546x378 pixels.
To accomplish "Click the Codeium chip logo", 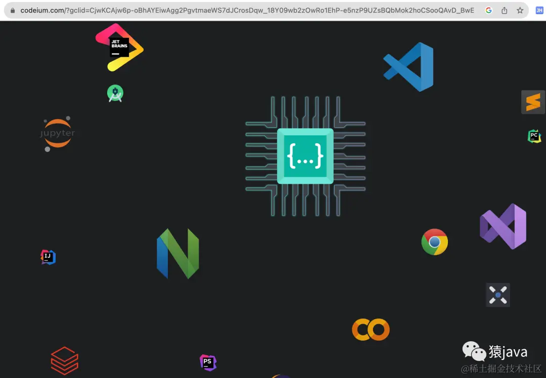I will click(x=305, y=156).
